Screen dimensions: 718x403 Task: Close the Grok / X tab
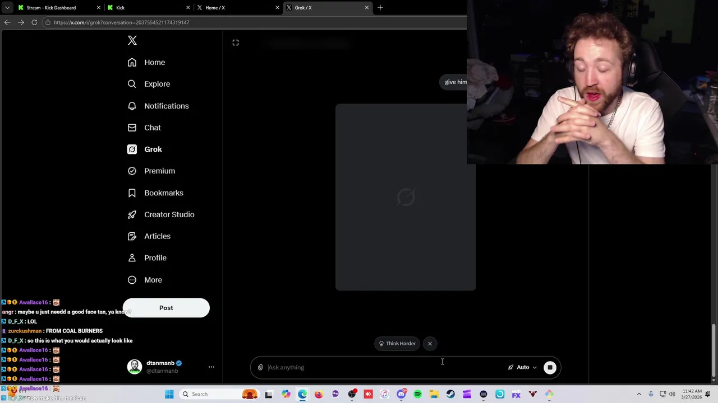[x=367, y=8]
